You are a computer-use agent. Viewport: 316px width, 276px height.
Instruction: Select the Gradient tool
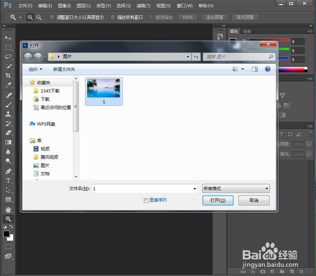(8, 142)
